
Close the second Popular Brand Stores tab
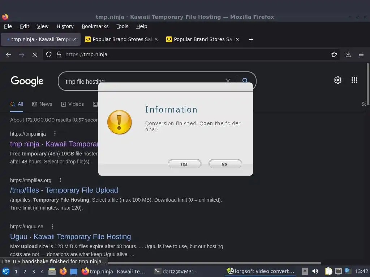click(237, 39)
